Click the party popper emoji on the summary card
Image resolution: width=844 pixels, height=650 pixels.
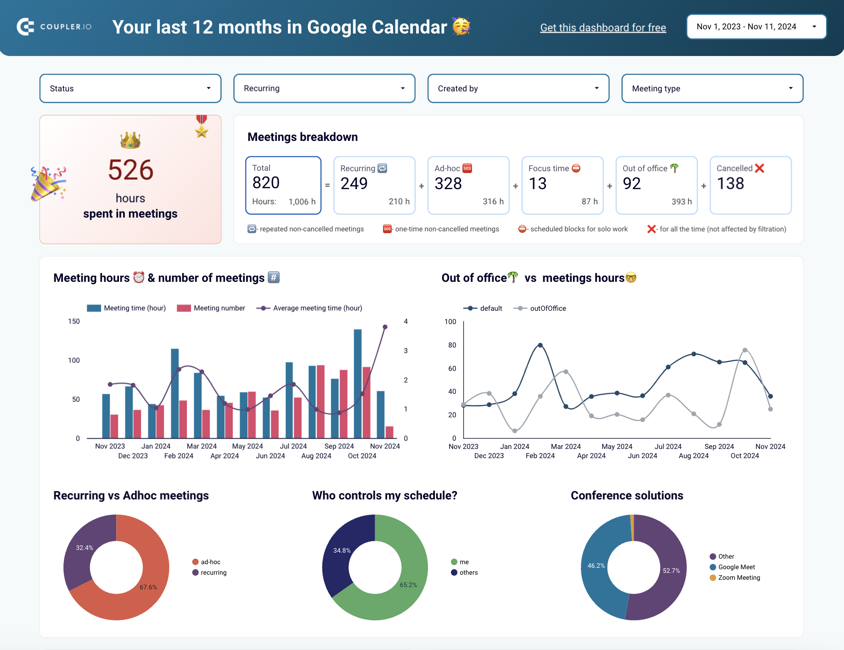pos(45,183)
